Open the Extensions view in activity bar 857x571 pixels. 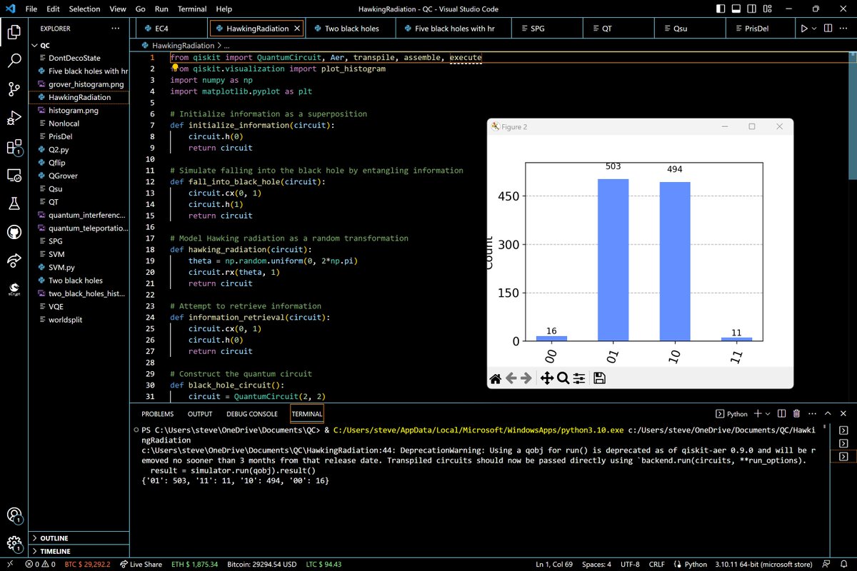pos(14,147)
